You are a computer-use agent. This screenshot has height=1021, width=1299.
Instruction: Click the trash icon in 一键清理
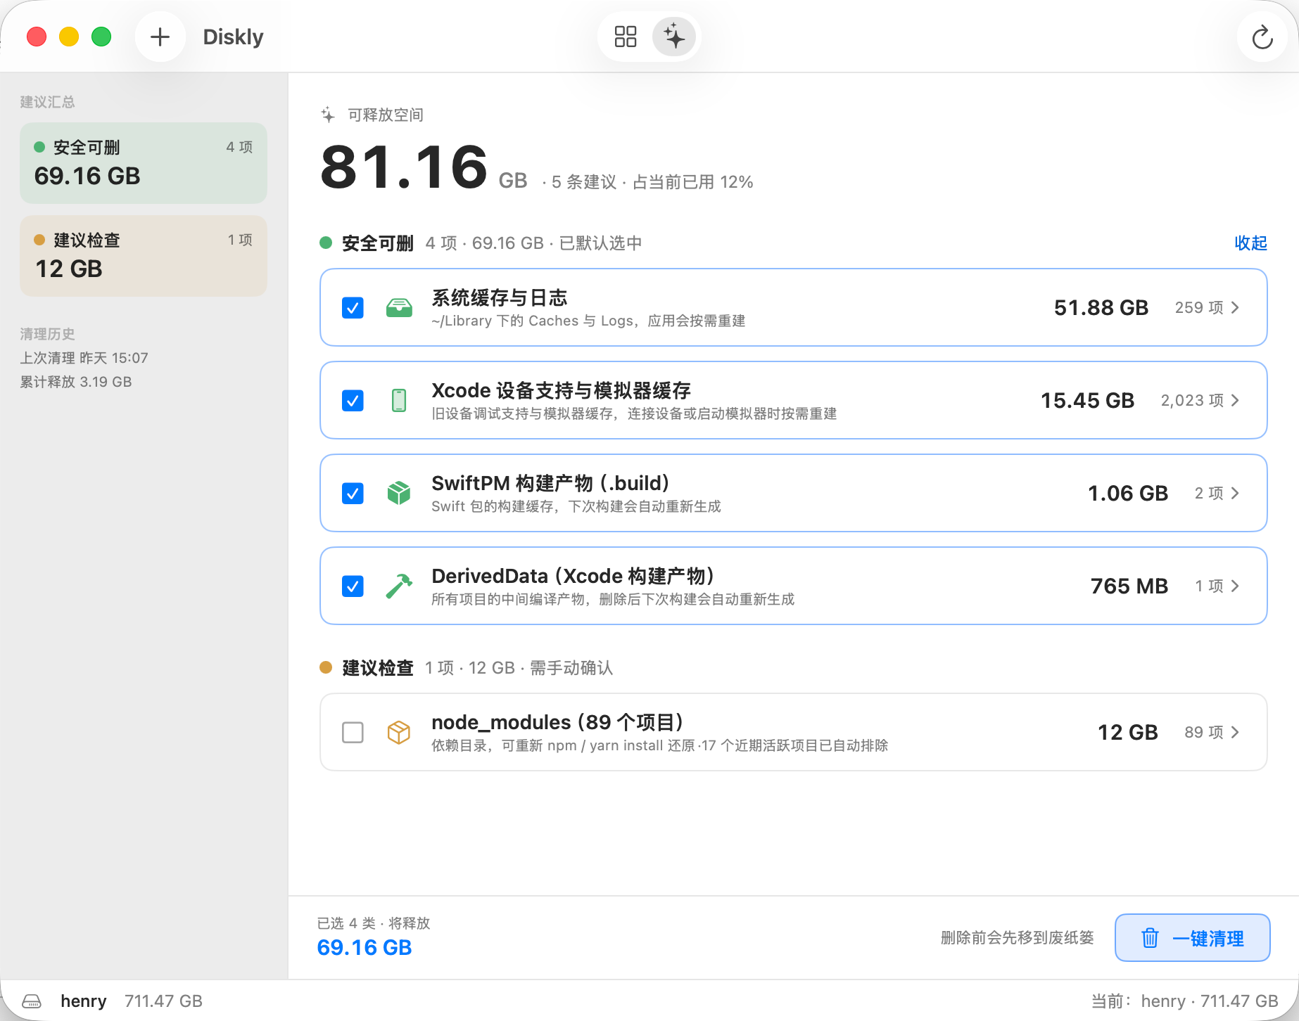1150,938
